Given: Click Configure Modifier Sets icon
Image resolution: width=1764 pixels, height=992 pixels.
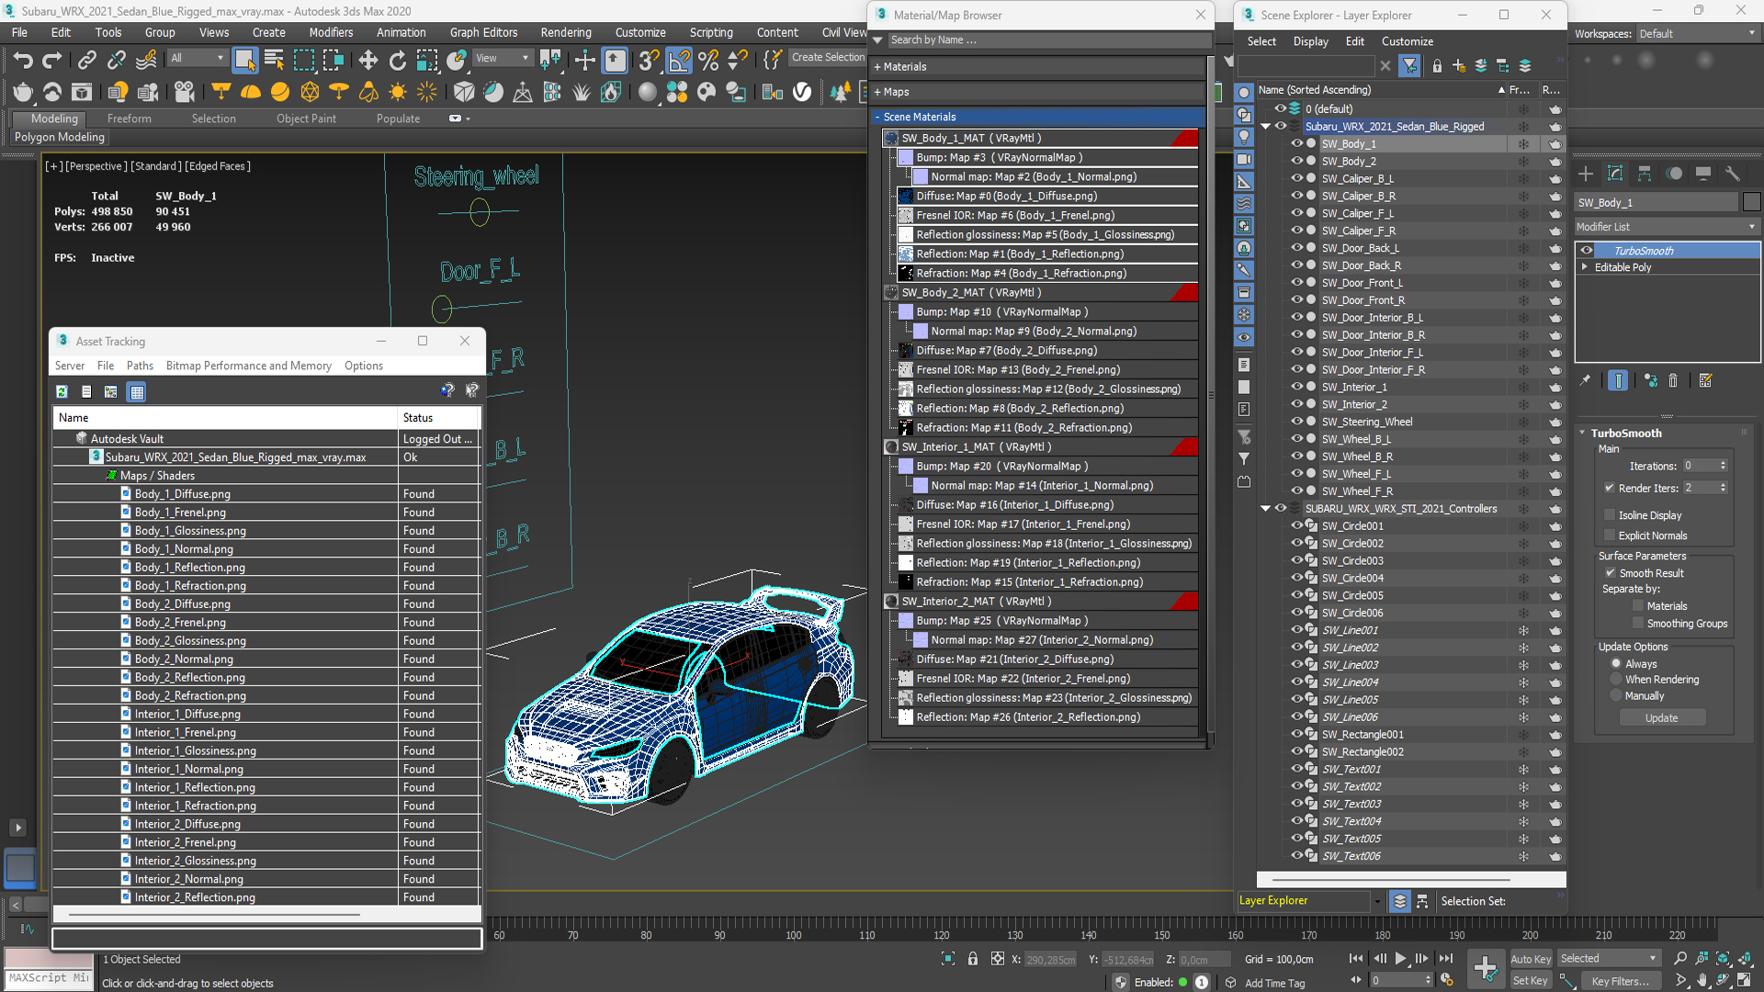Looking at the screenshot, I should click(1705, 380).
